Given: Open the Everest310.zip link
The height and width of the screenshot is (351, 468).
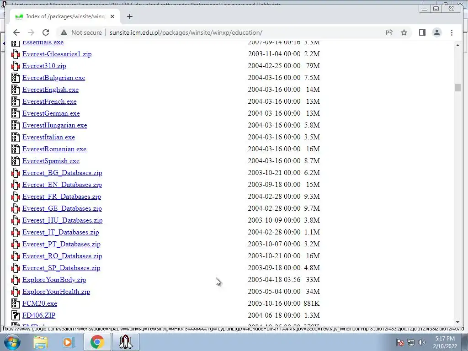Looking at the screenshot, I should click(44, 66).
